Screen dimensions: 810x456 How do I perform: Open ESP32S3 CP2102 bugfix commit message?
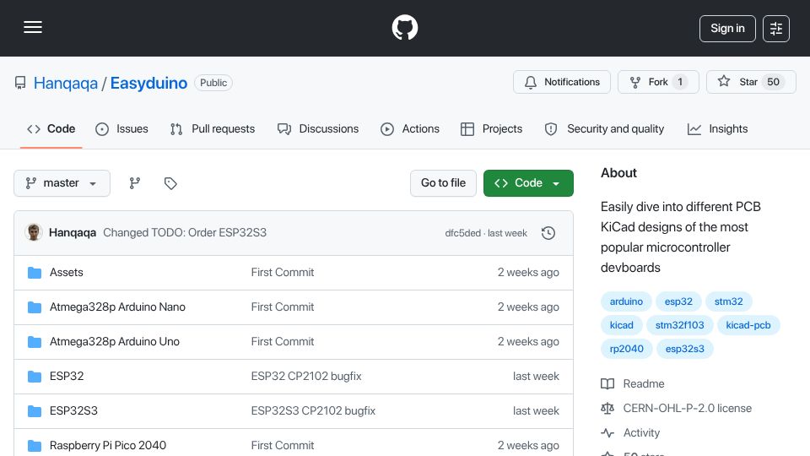pyautogui.click(x=313, y=411)
